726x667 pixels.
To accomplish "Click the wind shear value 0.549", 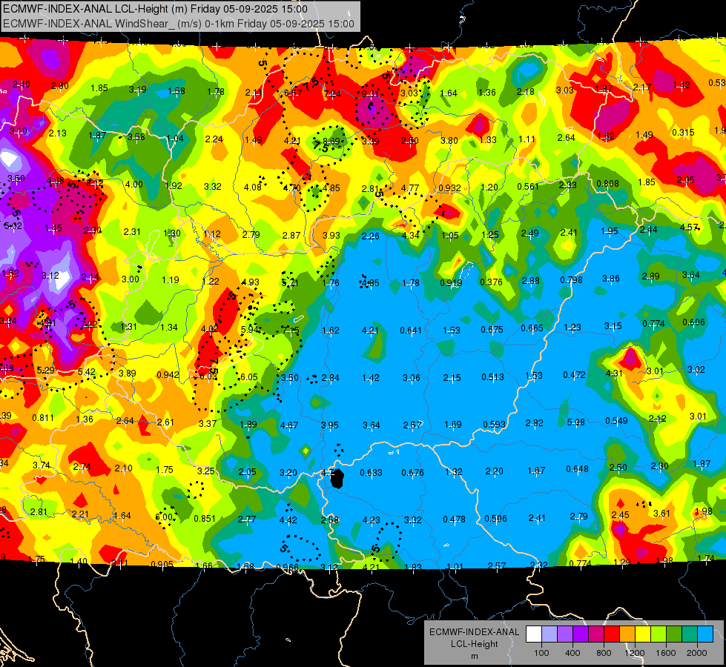I will click(x=617, y=421).
